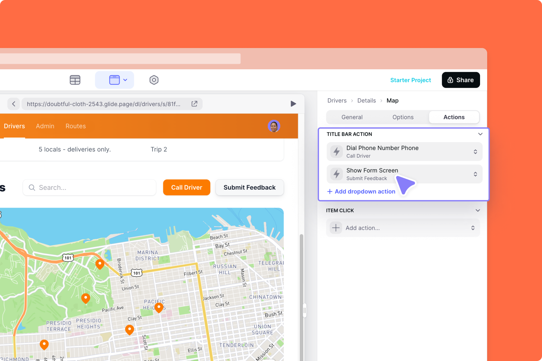542x361 pixels.
Task: Click the back arrow in preview bar
Action: click(14, 104)
